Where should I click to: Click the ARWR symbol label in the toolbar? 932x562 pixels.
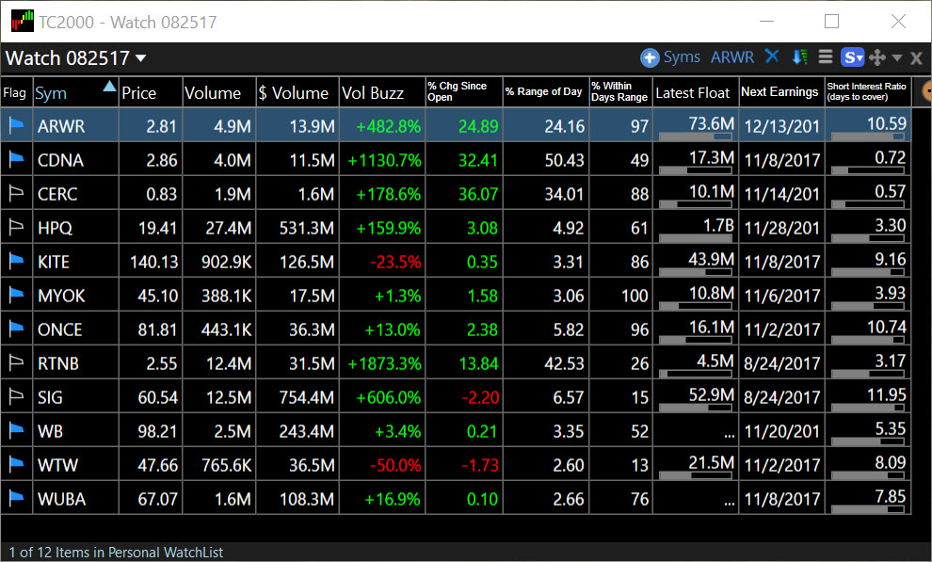point(732,57)
